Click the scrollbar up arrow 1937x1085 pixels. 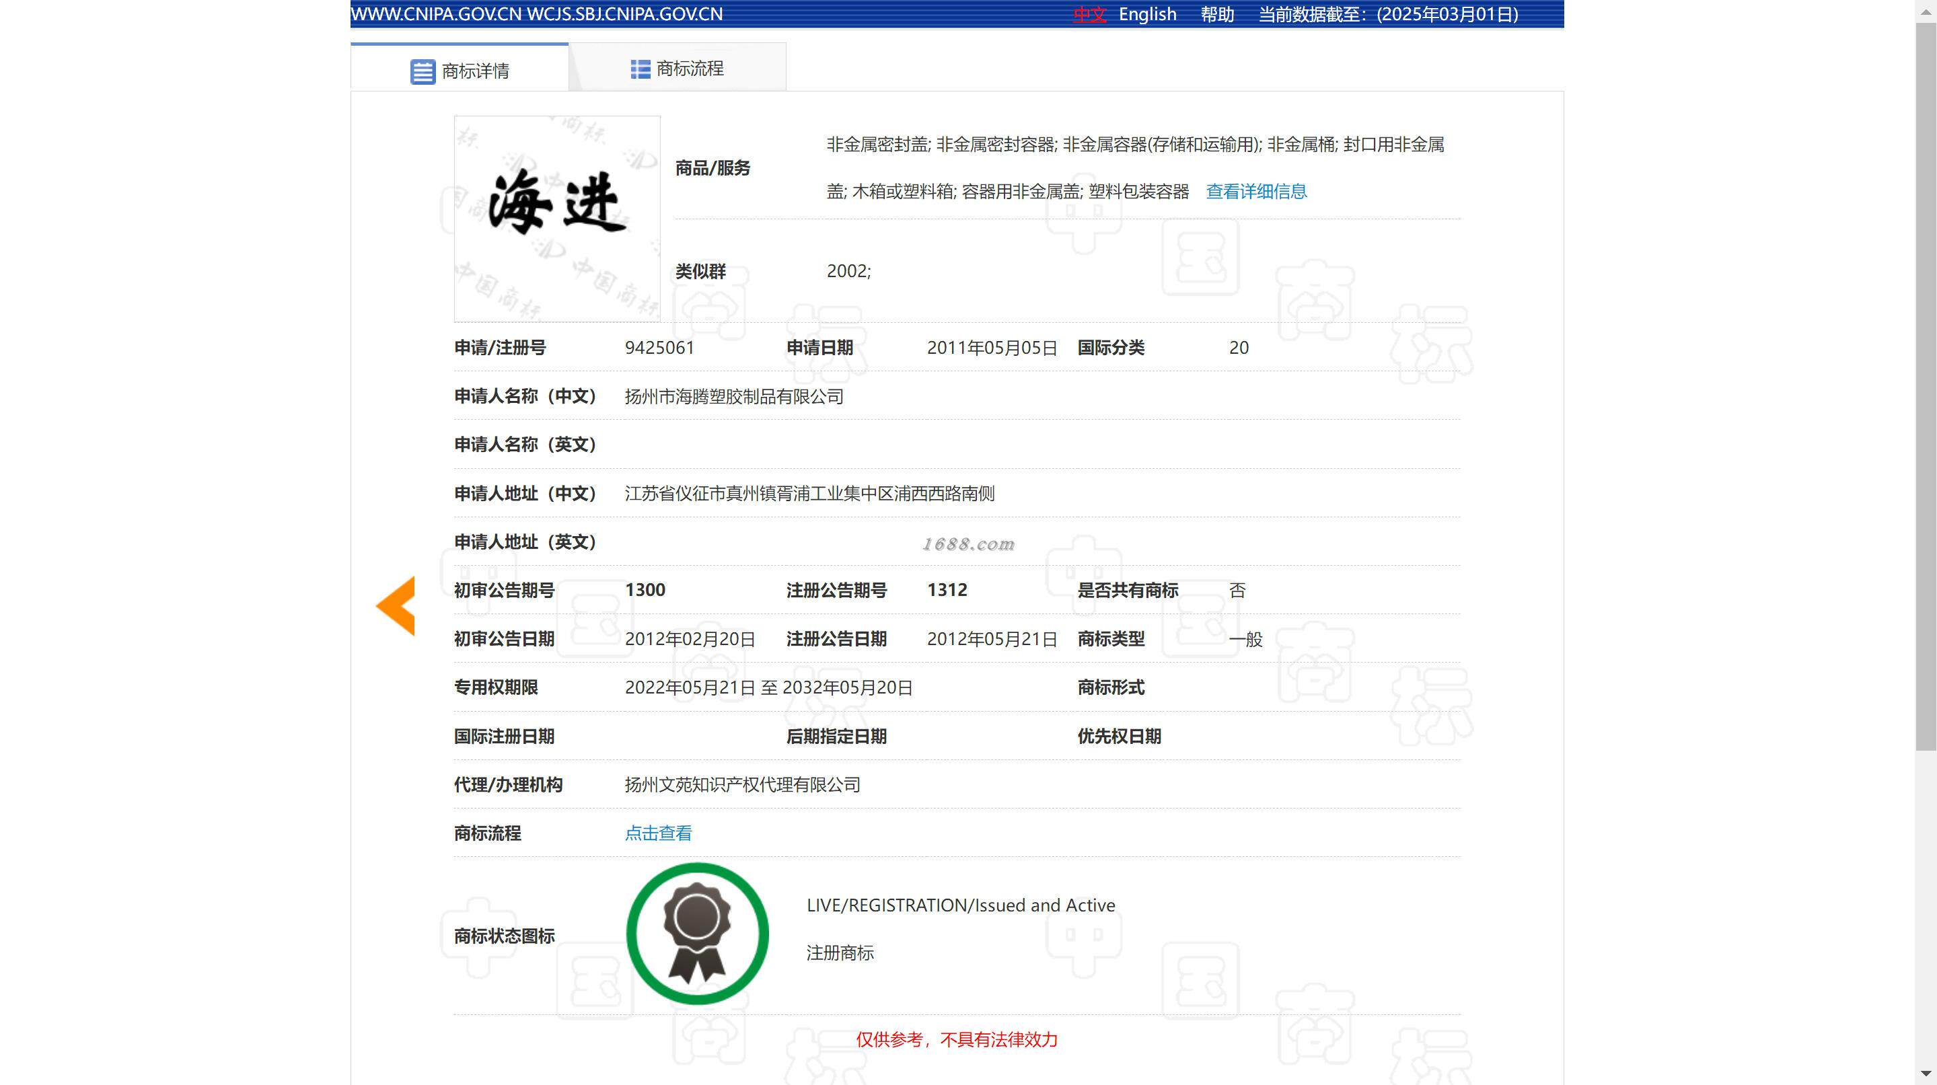click(x=1925, y=12)
